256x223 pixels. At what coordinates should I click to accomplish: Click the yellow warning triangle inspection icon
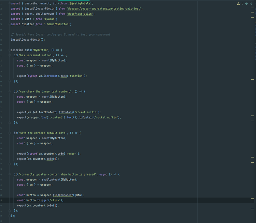238,4
